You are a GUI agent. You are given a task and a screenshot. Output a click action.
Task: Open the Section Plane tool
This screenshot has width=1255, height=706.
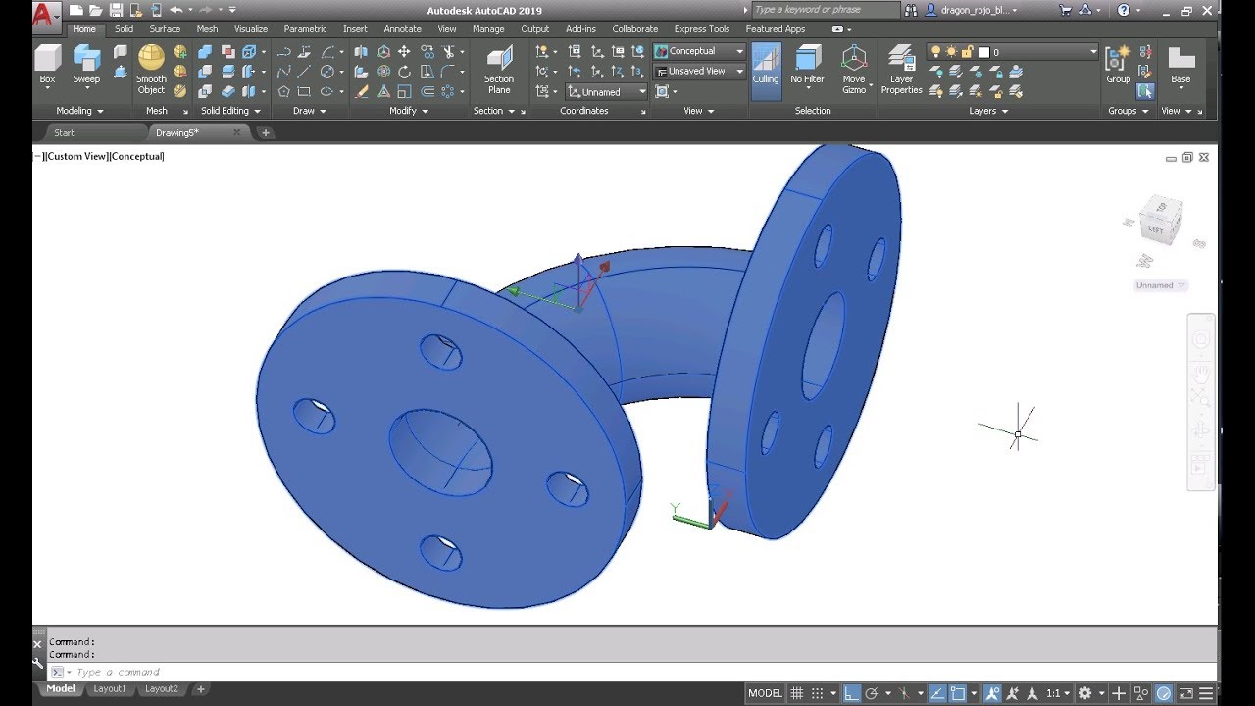[x=499, y=69]
